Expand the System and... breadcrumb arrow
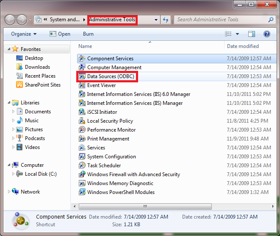The width and height of the screenshot is (280, 236). pyautogui.click(x=84, y=20)
